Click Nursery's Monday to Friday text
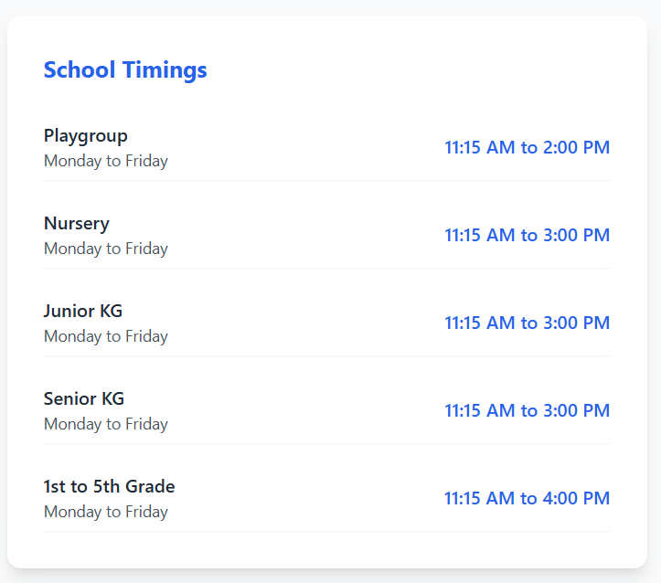The height and width of the screenshot is (583, 661). pos(106,249)
